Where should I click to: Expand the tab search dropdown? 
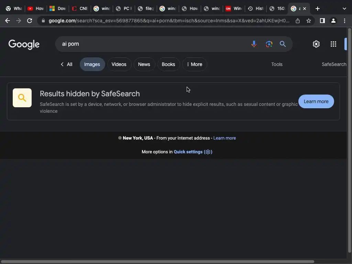pos(344,9)
